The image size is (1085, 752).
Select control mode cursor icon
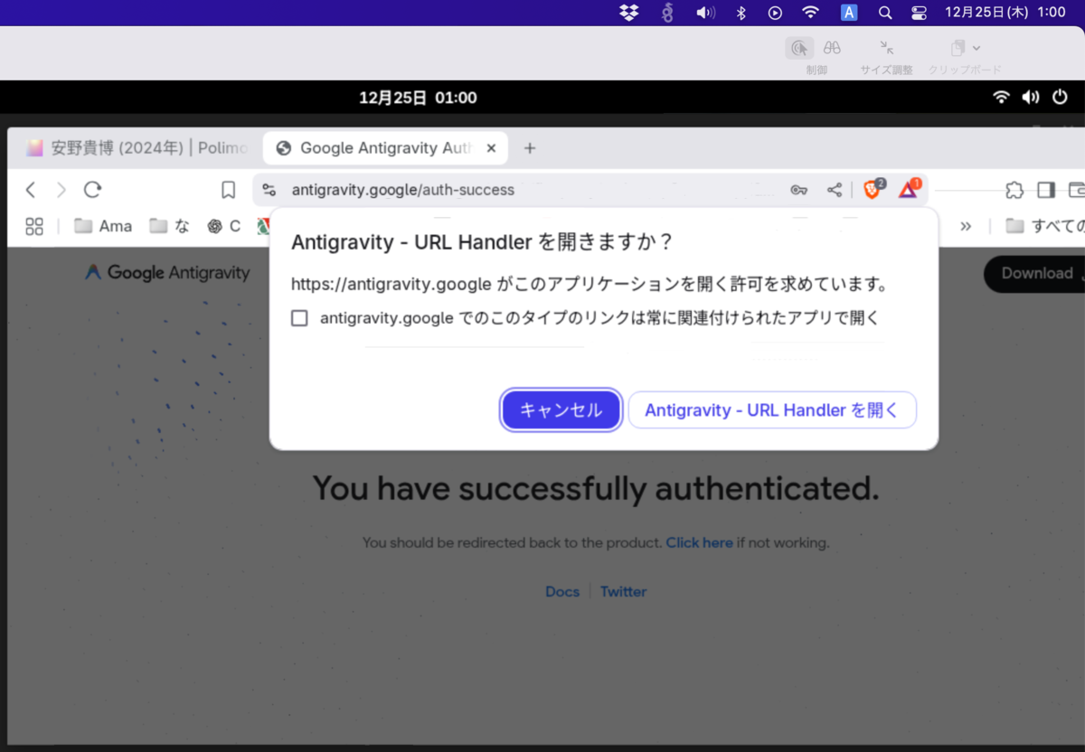pos(799,48)
